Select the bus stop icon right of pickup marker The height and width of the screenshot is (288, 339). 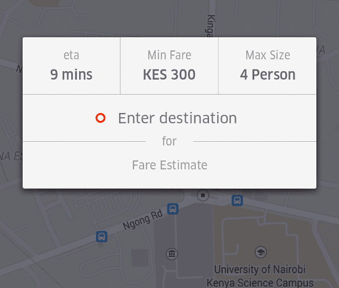point(237,200)
